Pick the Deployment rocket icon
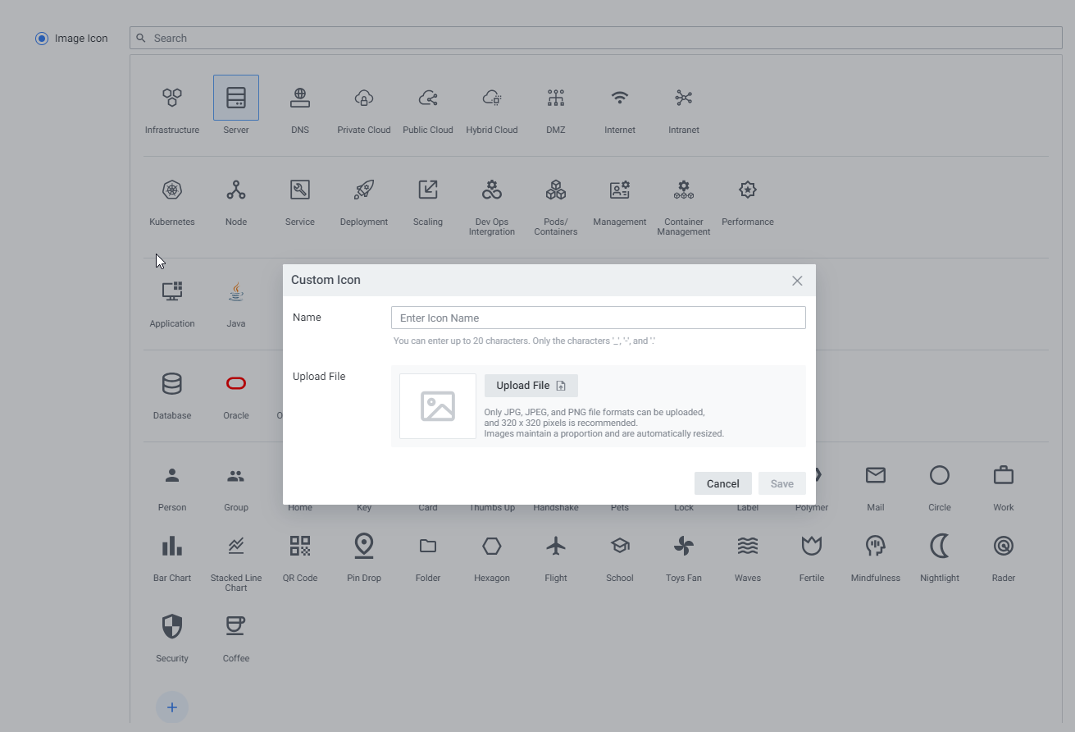This screenshot has width=1075, height=732. pyautogui.click(x=364, y=190)
